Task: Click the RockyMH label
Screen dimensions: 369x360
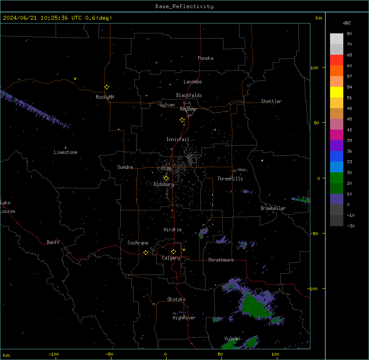Action: [x=105, y=97]
